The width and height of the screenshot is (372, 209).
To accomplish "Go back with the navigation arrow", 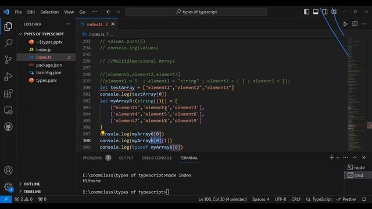I will 109,12.
